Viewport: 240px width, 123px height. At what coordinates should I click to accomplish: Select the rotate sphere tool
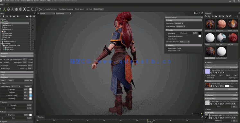pos(8,9)
